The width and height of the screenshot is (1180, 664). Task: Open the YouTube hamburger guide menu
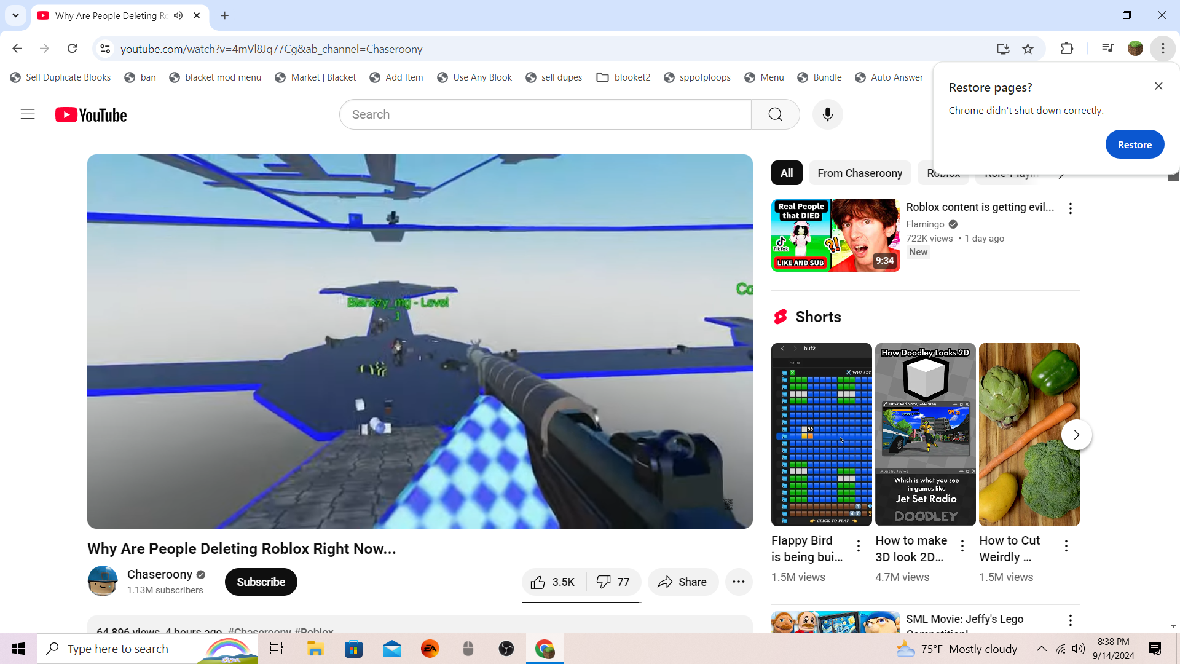28,114
